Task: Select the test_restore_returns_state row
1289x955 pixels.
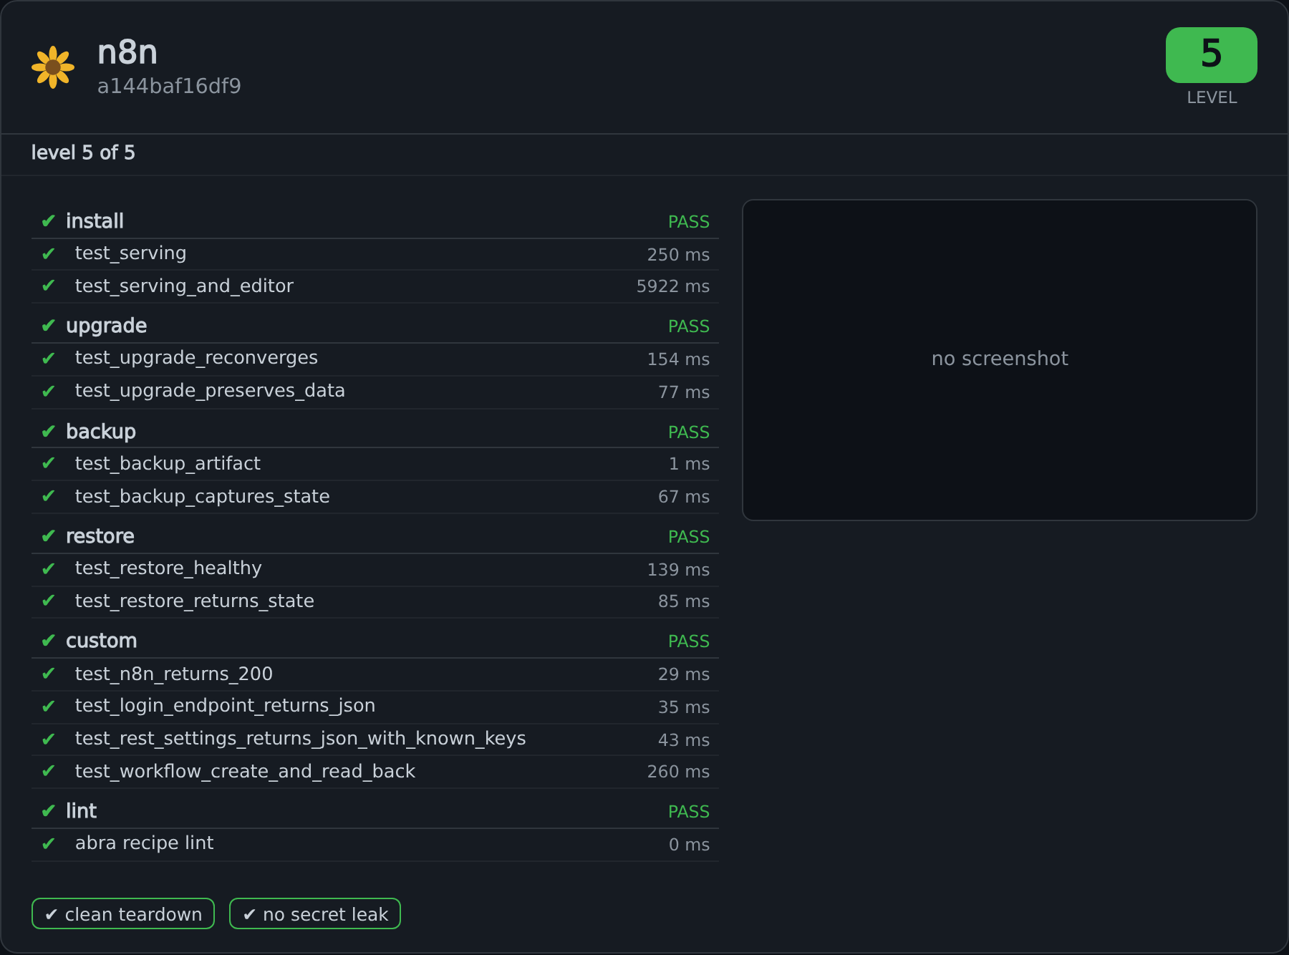Action: 375,602
